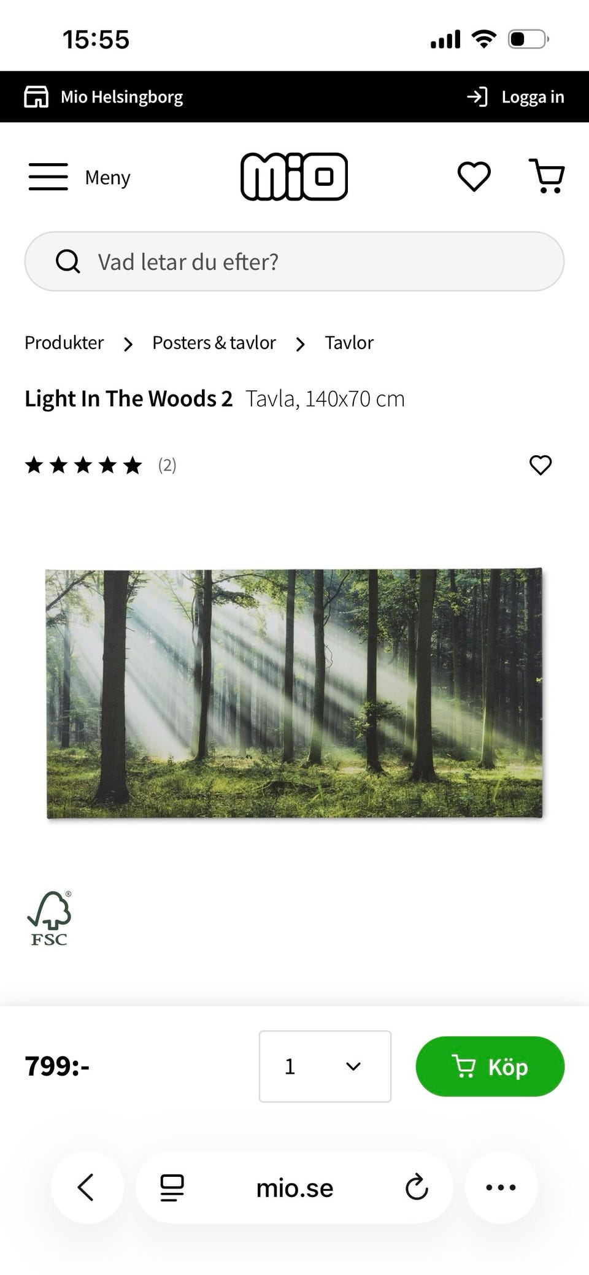Click the search magnifier icon

[x=68, y=261]
